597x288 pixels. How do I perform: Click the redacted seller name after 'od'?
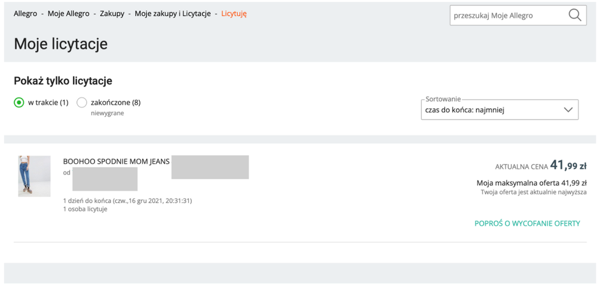(x=105, y=179)
